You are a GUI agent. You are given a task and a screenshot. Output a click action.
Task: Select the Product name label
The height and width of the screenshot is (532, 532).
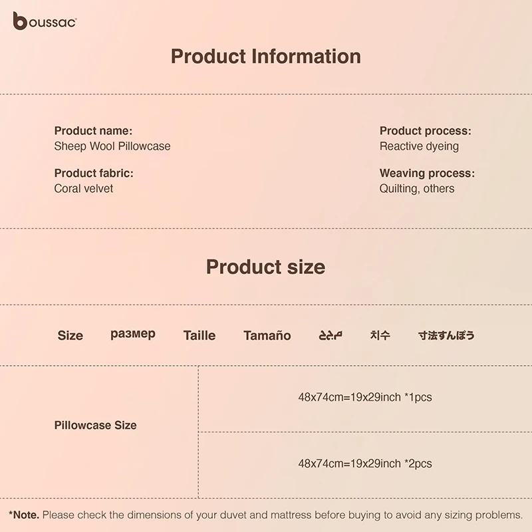pyautogui.click(x=93, y=131)
